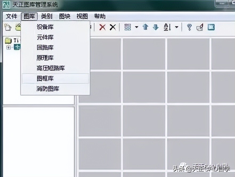The width and height of the screenshot is (235, 177).
Task: Sort blocks alphabetically with AZ icon
Action: 167,27
